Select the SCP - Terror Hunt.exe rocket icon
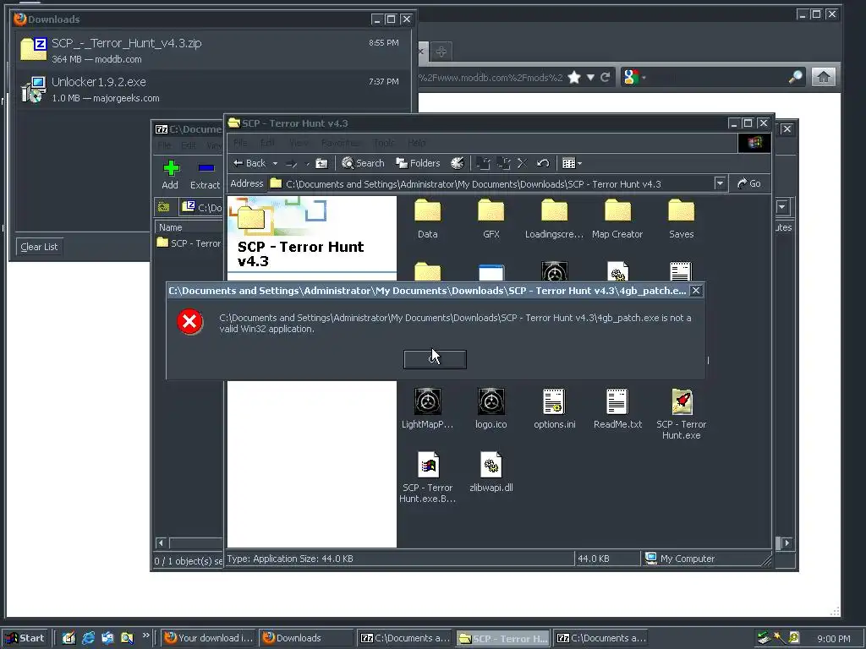 [681, 401]
